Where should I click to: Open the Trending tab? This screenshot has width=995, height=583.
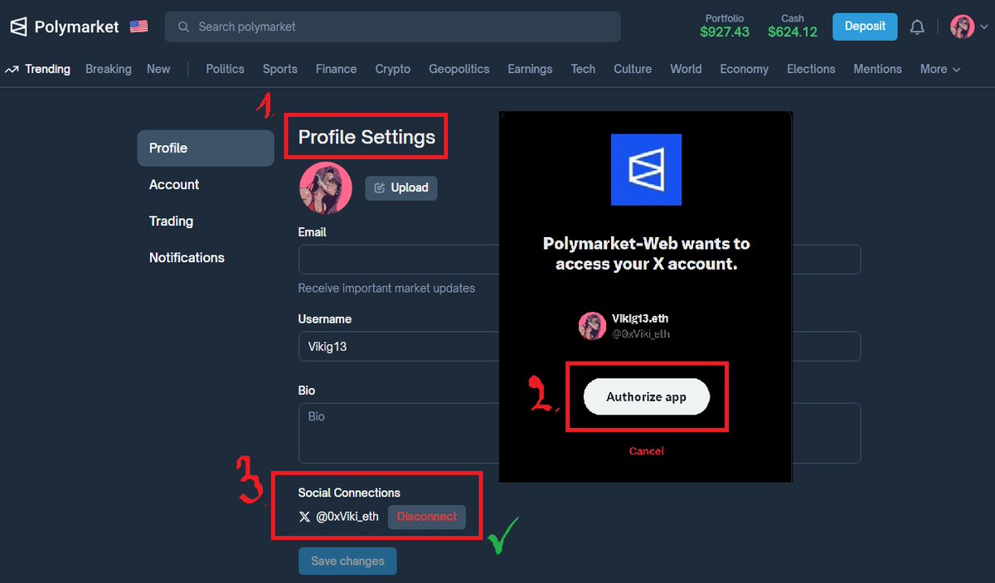pyautogui.click(x=47, y=69)
